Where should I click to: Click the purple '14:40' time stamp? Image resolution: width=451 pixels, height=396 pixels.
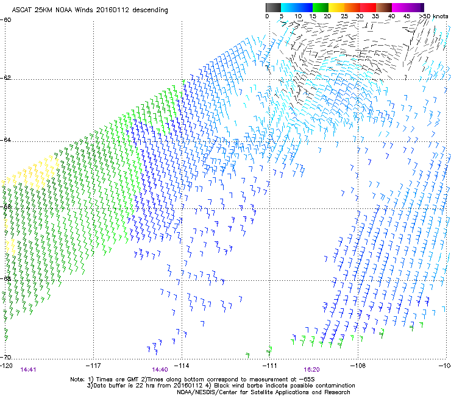point(160,370)
